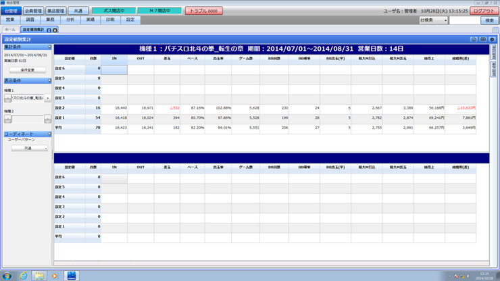Click the 機種1 model name field
This screenshot has width=500, height=281.
click(28, 98)
